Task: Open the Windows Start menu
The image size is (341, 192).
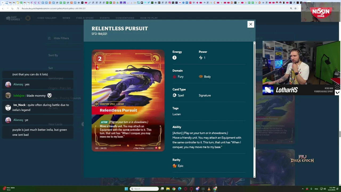Action: click(126, 189)
